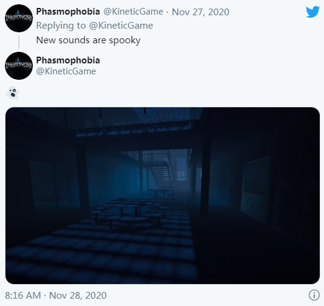Select the 'New sounds are spooky' text
Image resolution: width=324 pixels, height=306 pixels.
click(x=88, y=40)
